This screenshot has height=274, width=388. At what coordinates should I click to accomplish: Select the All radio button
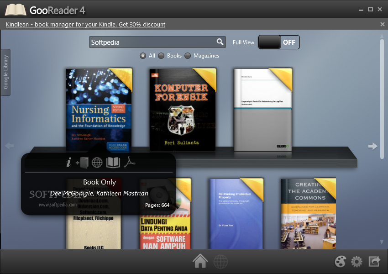point(143,56)
